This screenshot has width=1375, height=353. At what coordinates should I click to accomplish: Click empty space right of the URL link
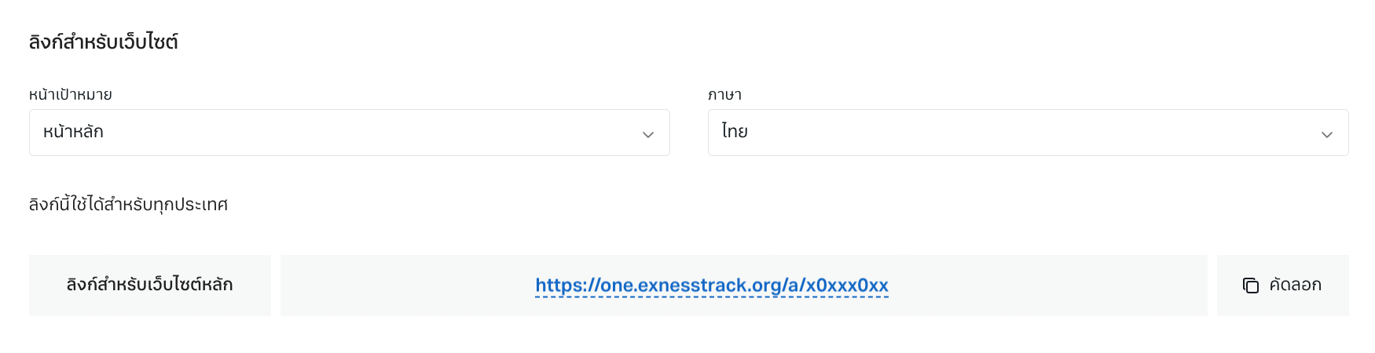pos(1048,286)
